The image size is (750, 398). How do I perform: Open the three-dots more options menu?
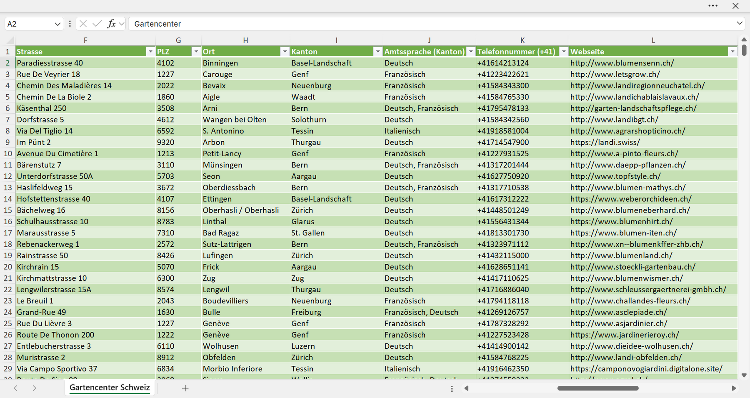point(713,6)
